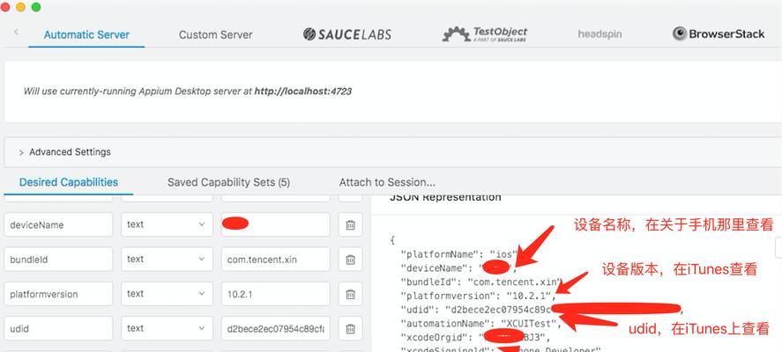Screen dimensions: 782x352
Task: Switch to the Automatic Server tab
Action: pos(86,35)
